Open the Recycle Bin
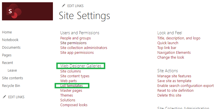Viewport: 221px width, 109px height. click(11, 86)
